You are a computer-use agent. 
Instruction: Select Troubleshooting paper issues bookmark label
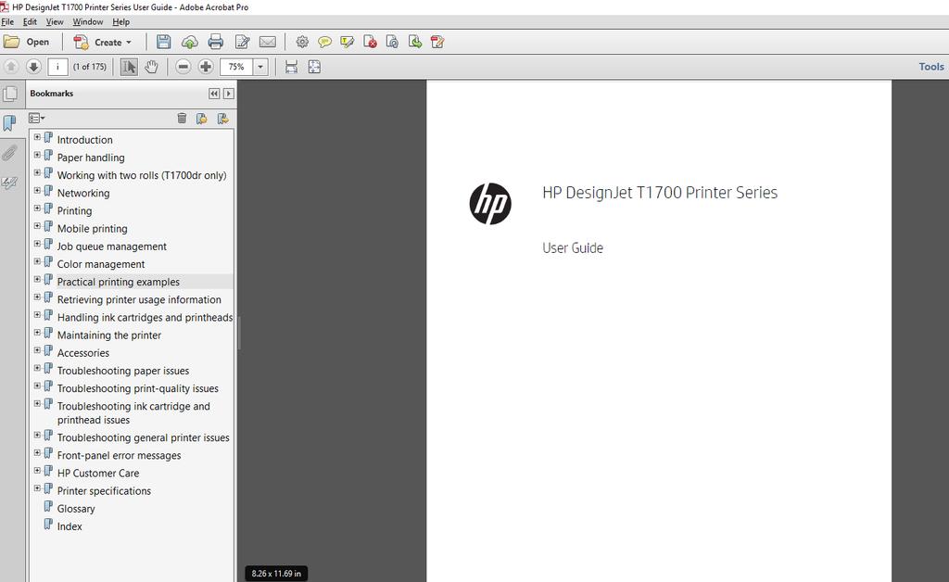click(123, 371)
